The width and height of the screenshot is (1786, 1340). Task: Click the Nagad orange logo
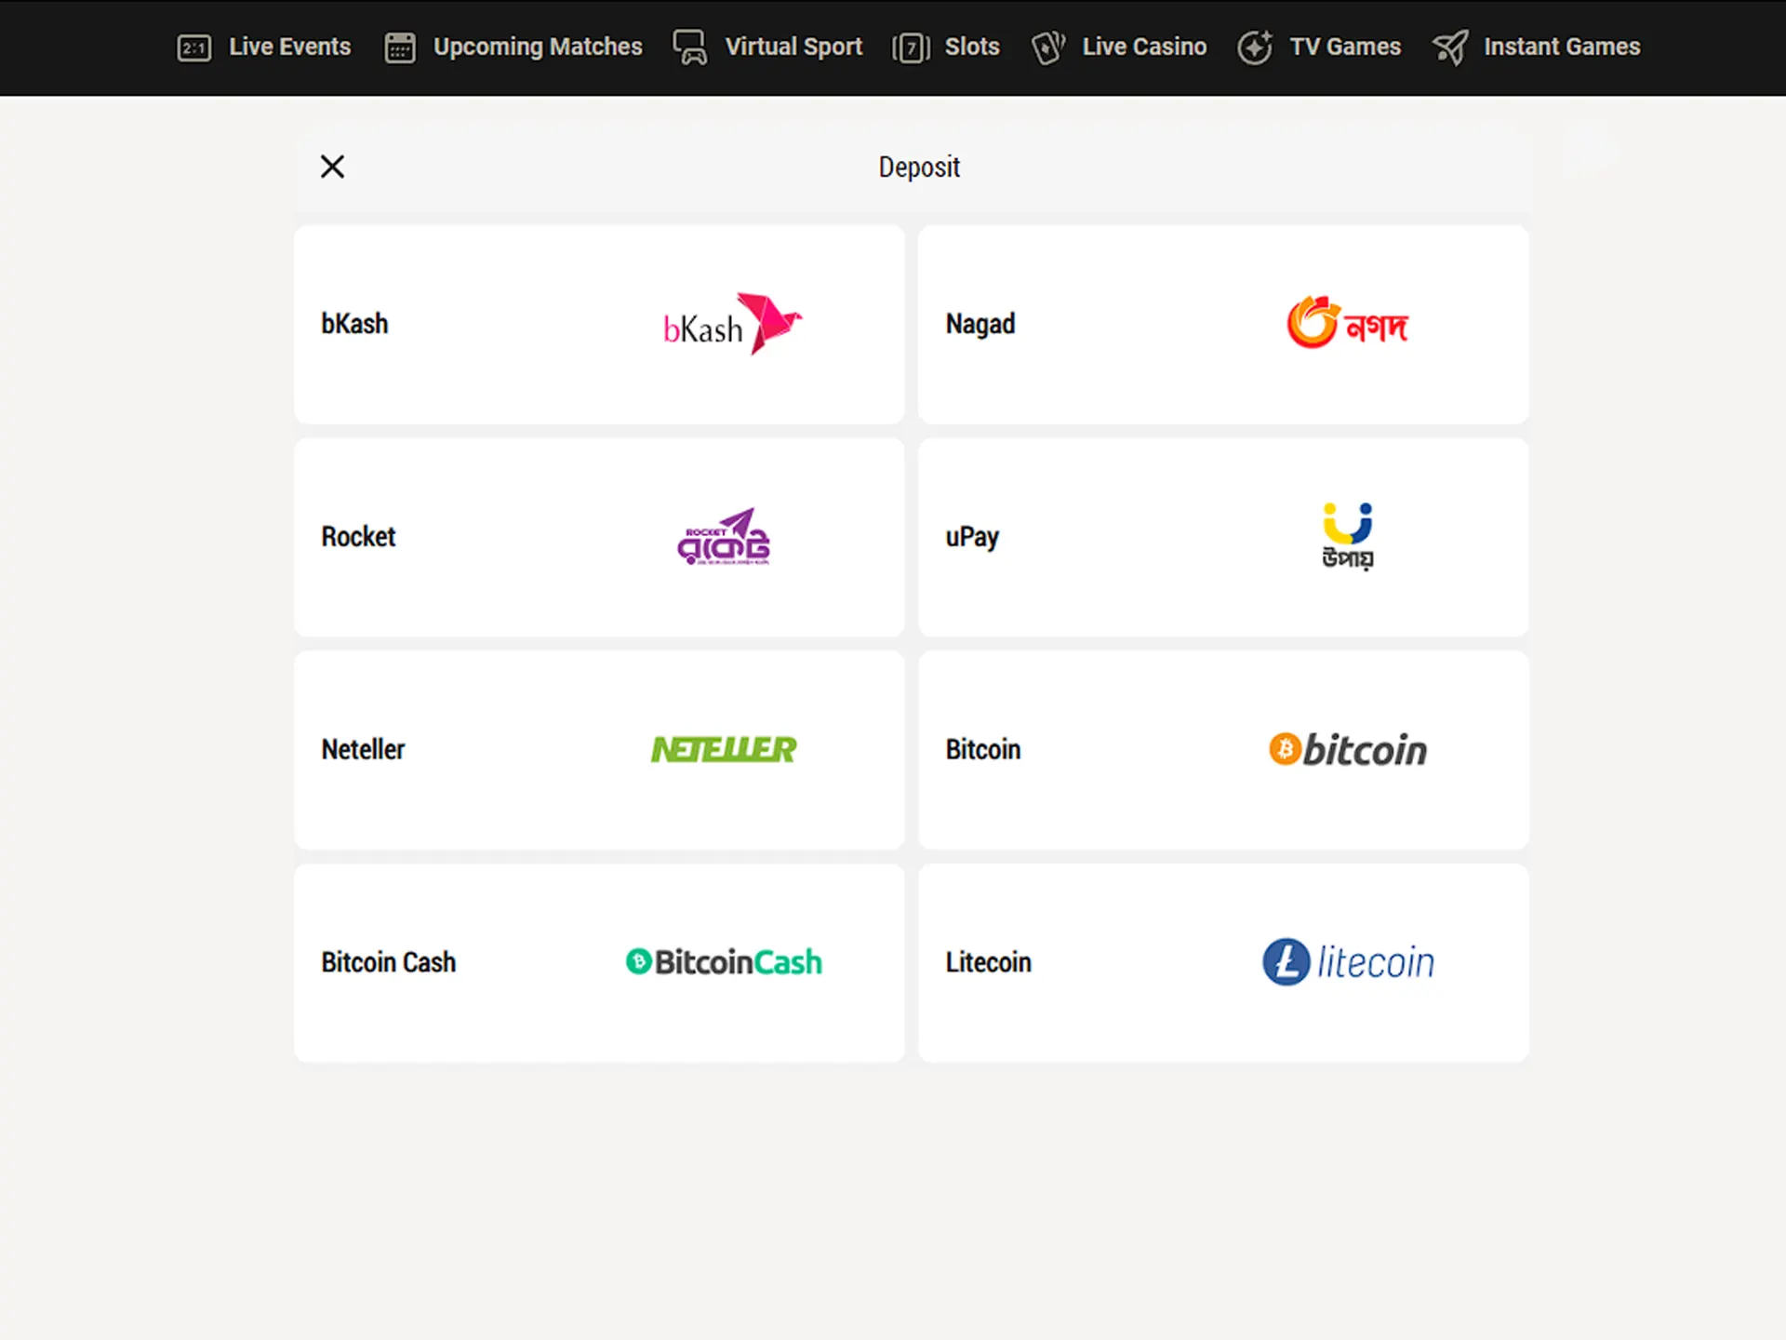click(x=1347, y=323)
